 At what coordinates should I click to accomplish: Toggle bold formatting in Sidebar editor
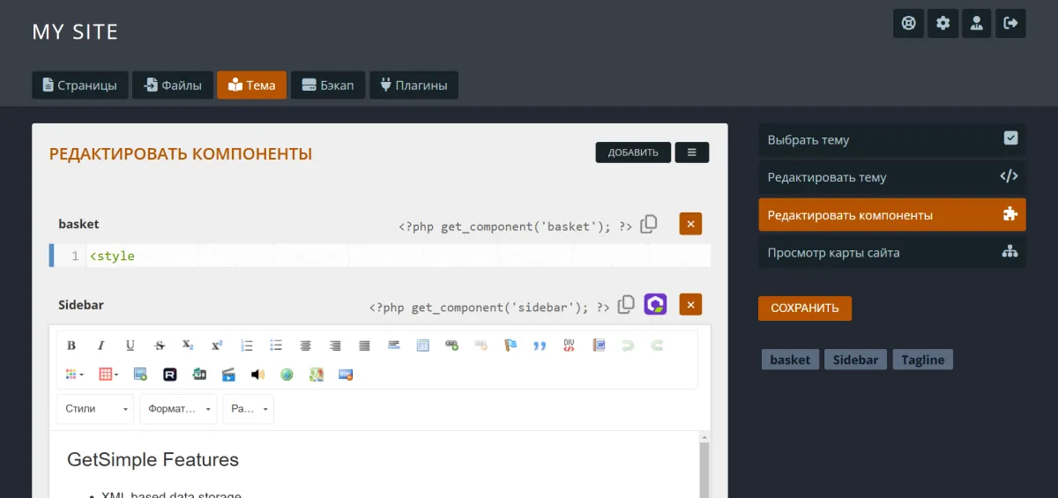[x=71, y=346]
